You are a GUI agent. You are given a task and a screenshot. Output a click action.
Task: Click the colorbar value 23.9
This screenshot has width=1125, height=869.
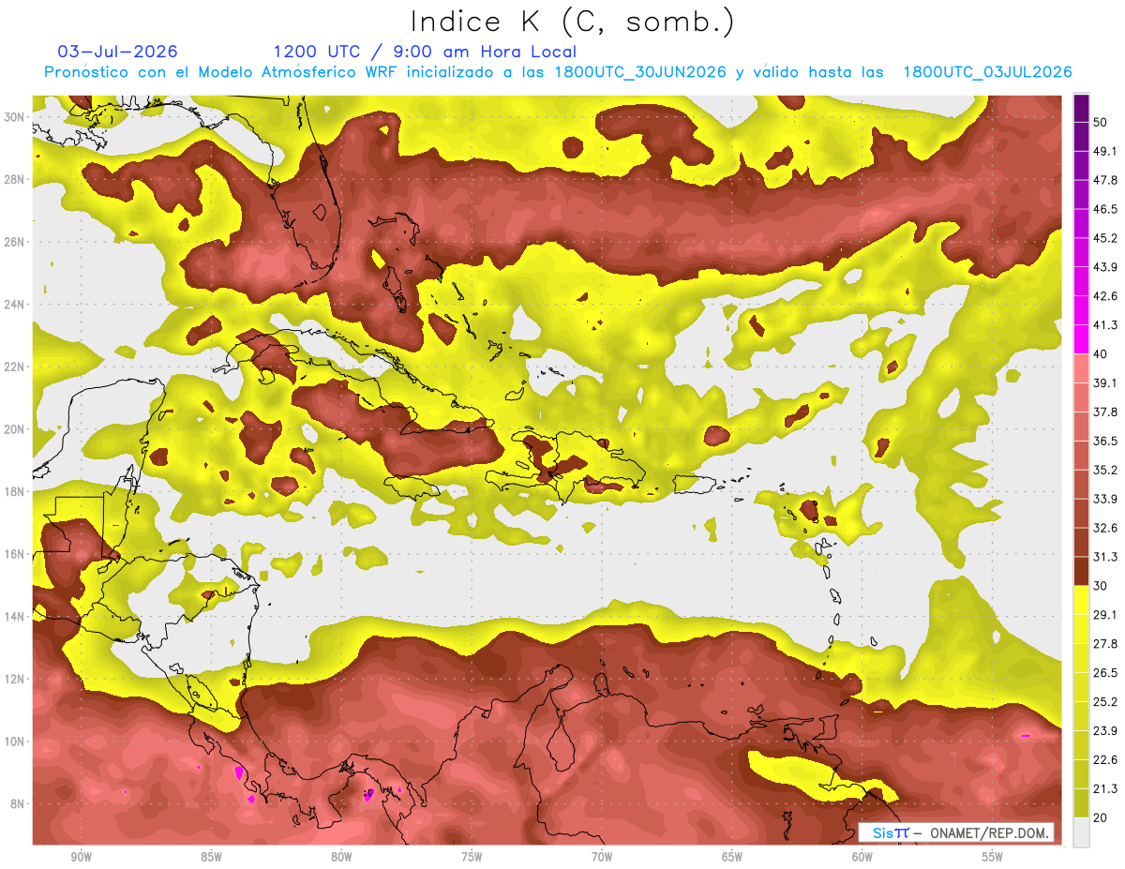coord(1105,730)
